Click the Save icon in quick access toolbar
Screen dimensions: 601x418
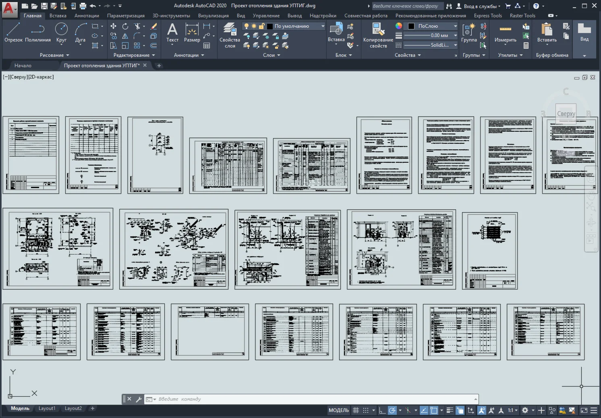(44, 6)
